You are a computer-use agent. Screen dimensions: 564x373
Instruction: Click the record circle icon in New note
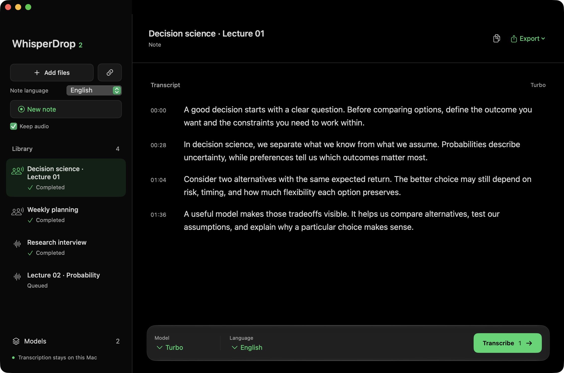[21, 109]
